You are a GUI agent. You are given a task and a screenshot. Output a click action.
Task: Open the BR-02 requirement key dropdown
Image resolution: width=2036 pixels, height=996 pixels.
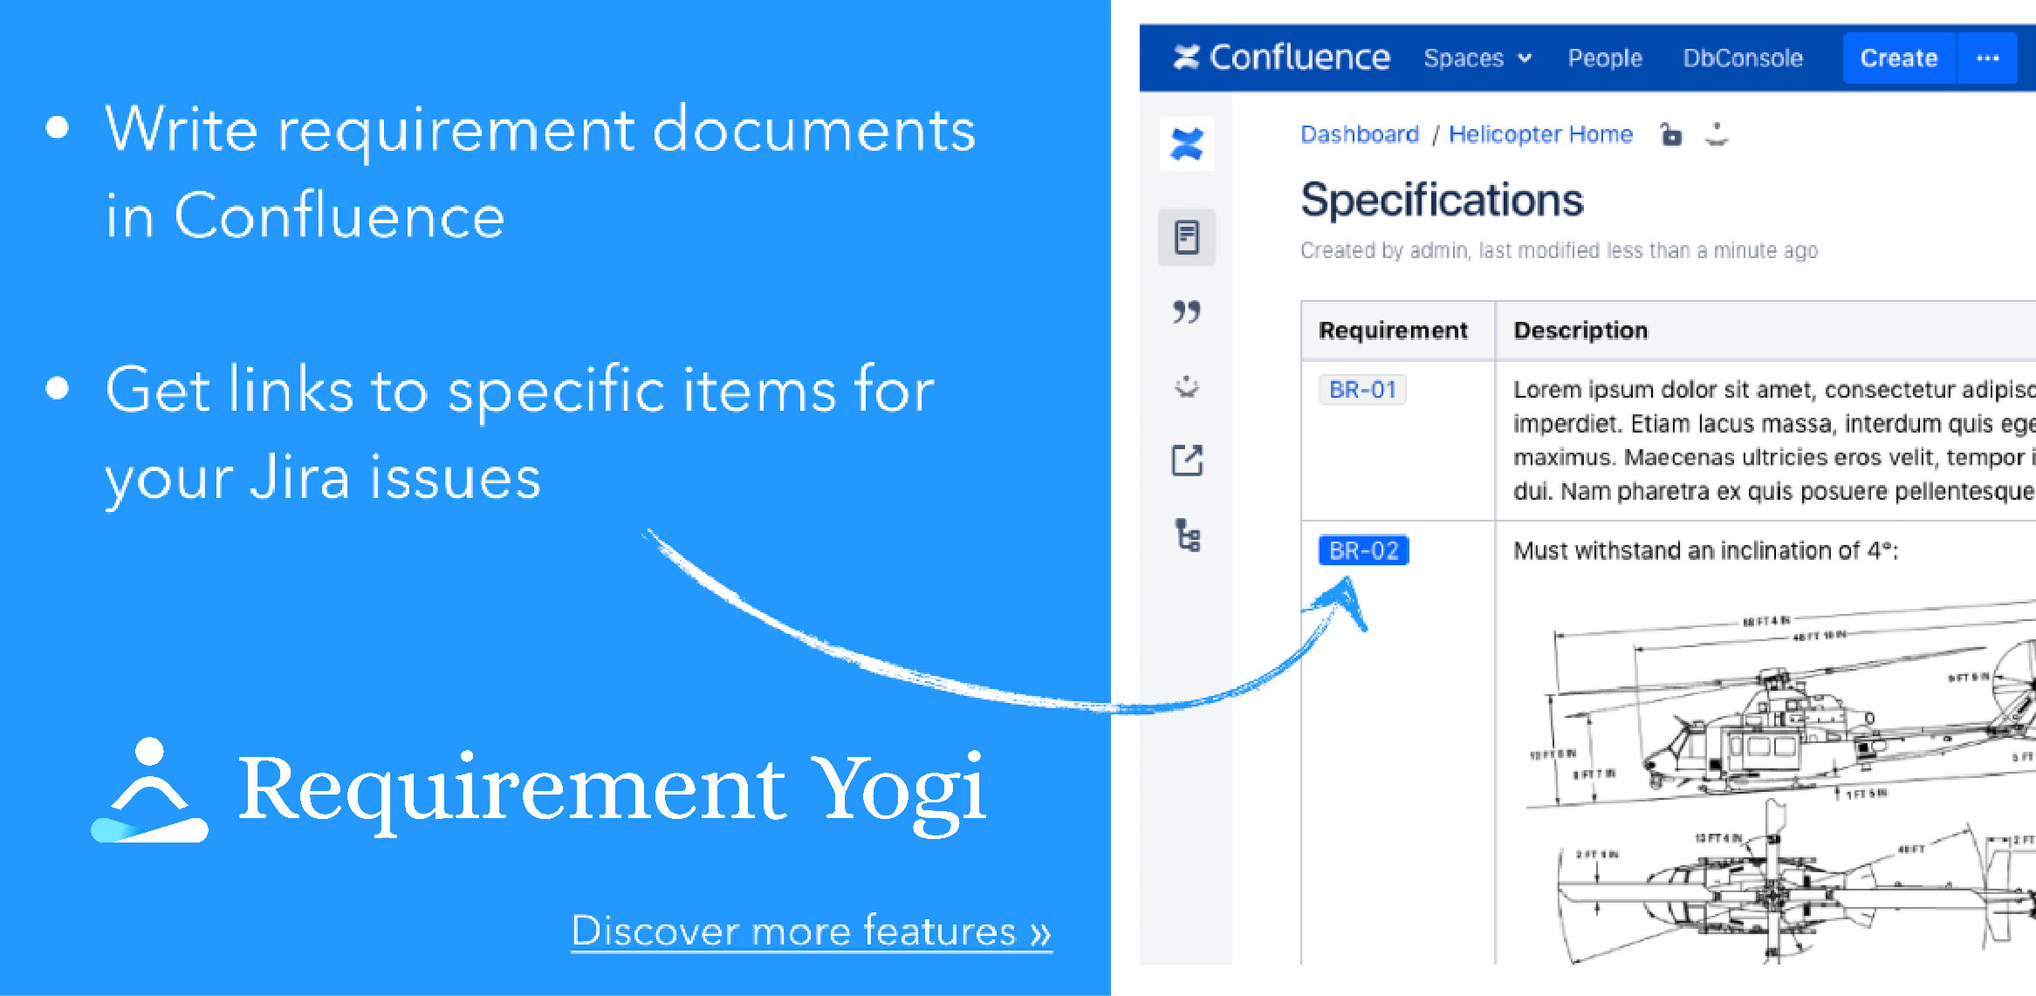(x=1364, y=550)
